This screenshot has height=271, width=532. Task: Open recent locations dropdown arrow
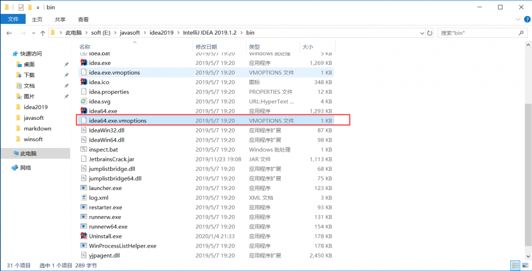33,33
